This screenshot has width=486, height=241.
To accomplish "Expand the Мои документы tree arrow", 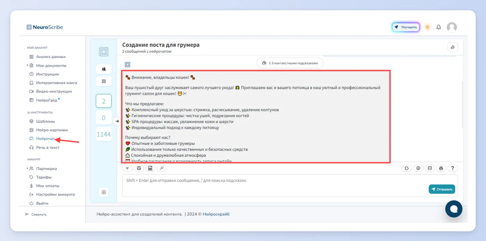I will point(28,65).
